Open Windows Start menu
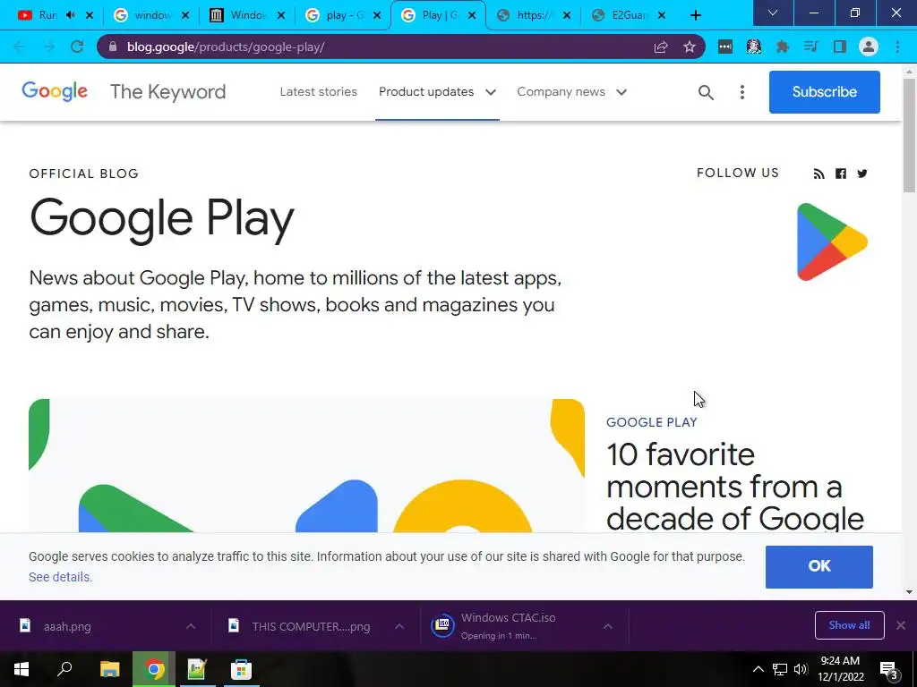917x687 pixels. tap(21, 669)
